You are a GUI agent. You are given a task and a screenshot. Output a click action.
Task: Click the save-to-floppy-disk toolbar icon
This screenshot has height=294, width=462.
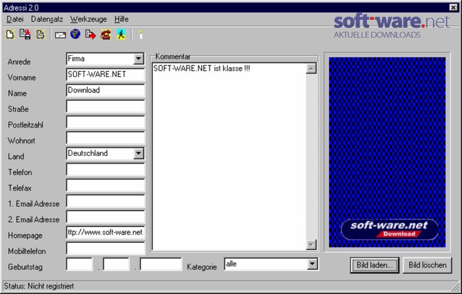coord(25,35)
